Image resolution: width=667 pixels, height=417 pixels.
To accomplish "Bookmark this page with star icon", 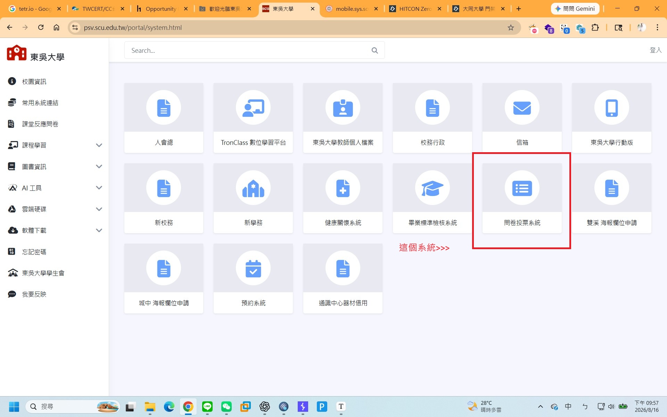I will 511,27.
